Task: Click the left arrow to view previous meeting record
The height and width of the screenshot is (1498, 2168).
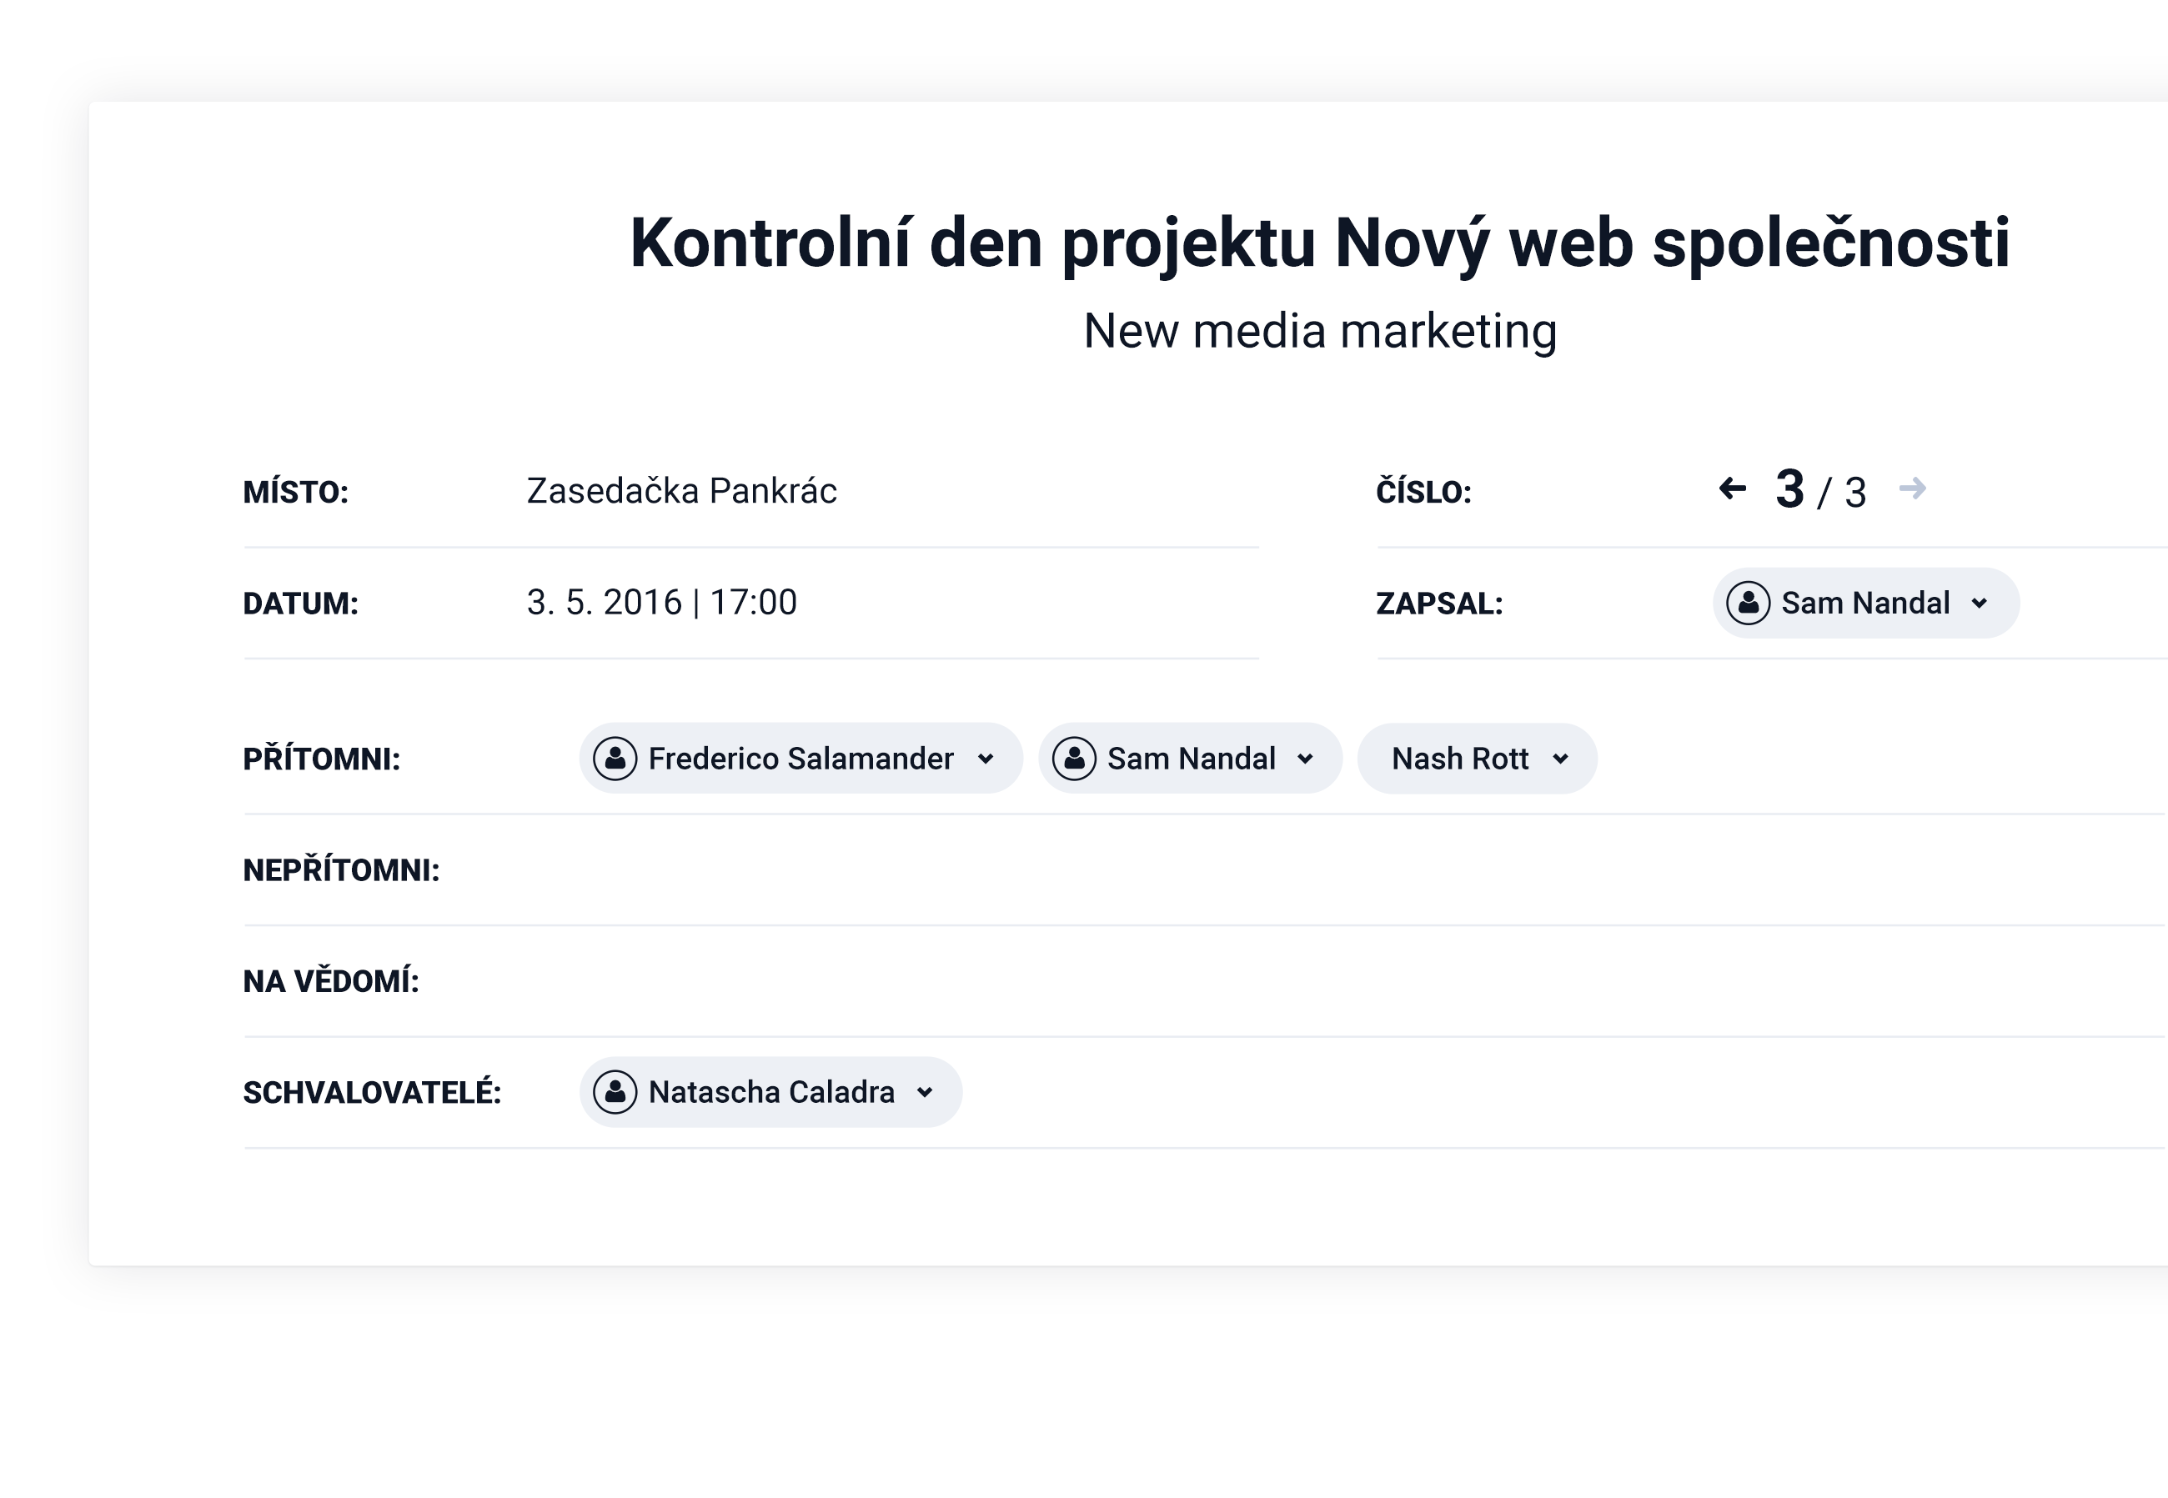Action: pyautogui.click(x=1731, y=488)
